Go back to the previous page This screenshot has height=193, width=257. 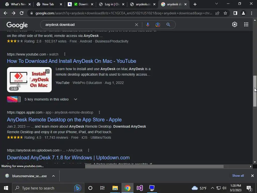click(6, 13)
